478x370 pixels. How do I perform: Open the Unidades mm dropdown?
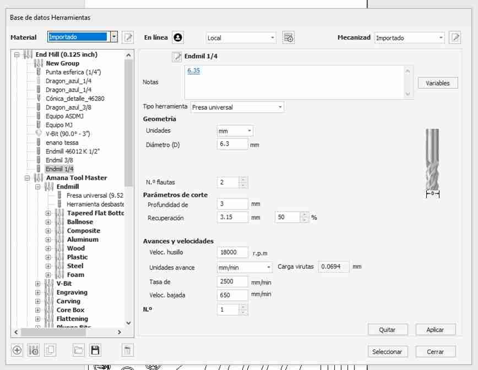coord(235,131)
